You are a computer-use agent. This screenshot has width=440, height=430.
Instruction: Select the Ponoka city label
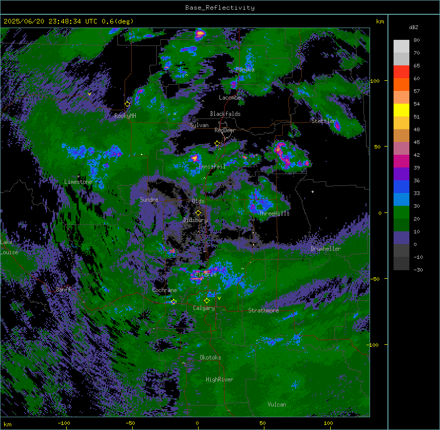pyautogui.click(x=245, y=69)
